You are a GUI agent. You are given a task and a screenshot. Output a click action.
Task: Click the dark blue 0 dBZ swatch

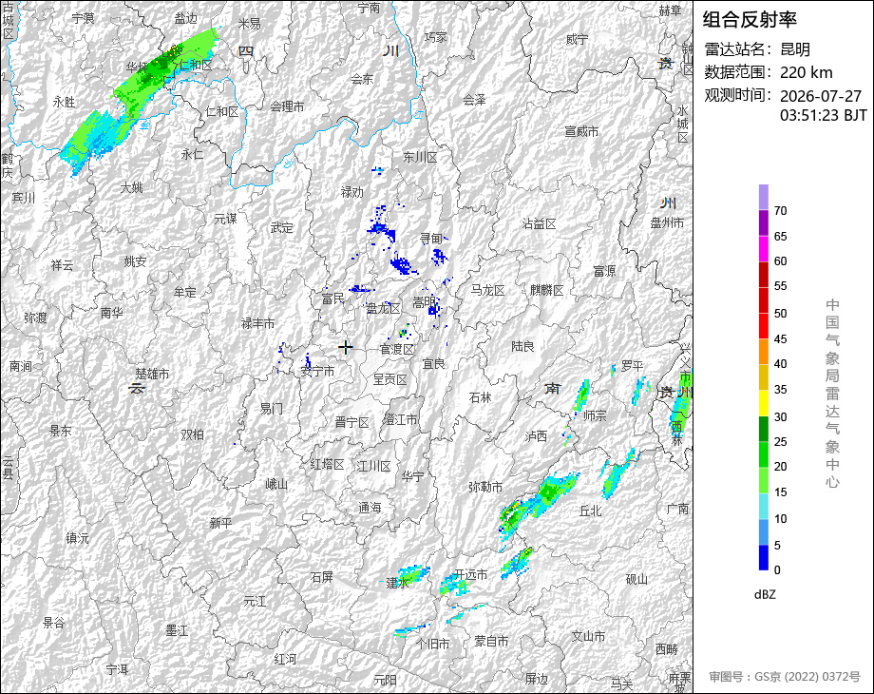[x=764, y=557]
